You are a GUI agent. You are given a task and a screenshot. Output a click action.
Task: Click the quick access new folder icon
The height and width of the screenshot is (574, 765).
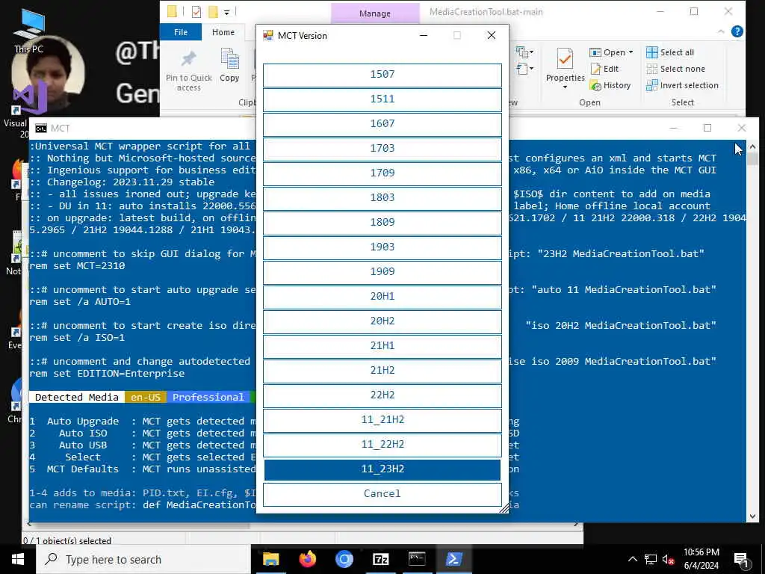(213, 12)
